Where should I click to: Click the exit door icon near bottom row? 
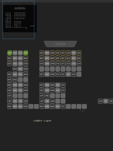coord(82,111)
